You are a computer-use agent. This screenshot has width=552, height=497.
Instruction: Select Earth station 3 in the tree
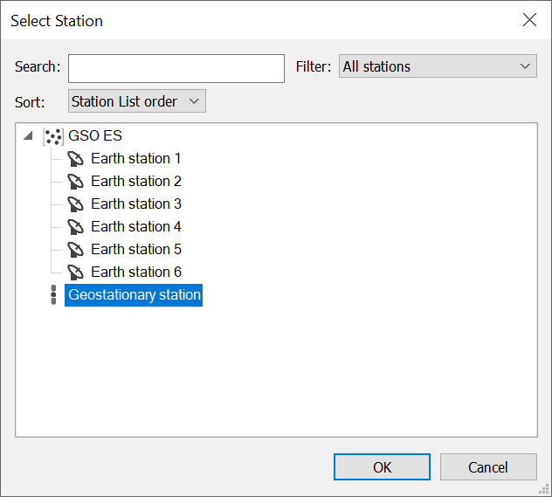point(136,204)
